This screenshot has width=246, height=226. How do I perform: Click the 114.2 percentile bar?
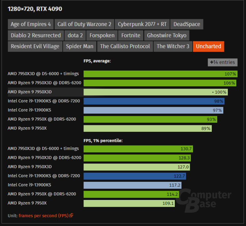coord(131,194)
